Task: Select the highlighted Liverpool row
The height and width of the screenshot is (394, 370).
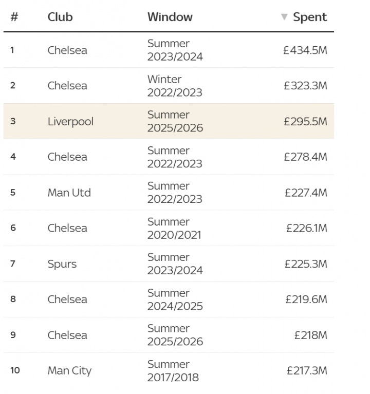Action: [x=169, y=121]
